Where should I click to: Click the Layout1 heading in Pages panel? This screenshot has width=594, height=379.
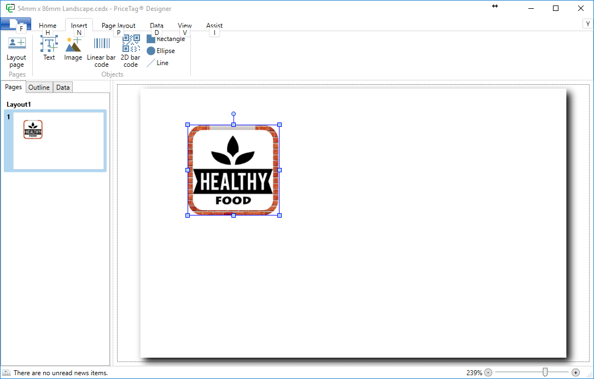coord(19,104)
